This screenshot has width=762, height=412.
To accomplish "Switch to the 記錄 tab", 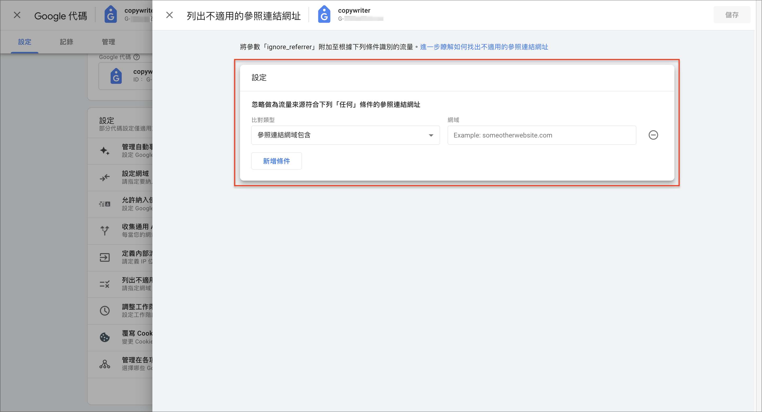I will coord(67,42).
